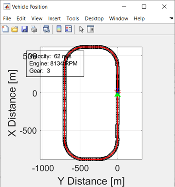Click the green vehicle triangle marker on track
This screenshot has width=175, height=187.
coord(118,95)
